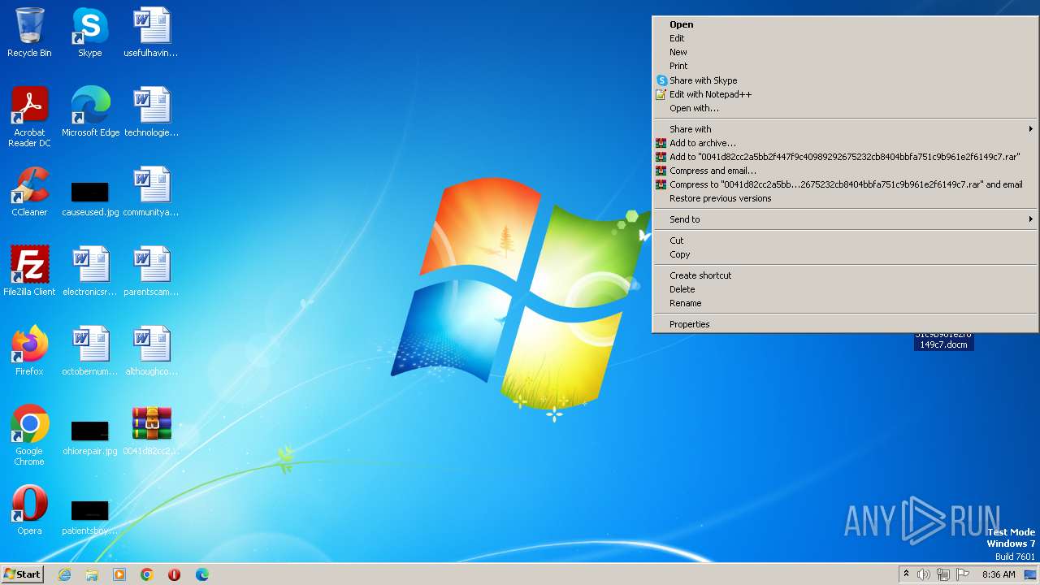This screenshot has width=1040, height=585.
Task: Select the Microsoft Edge desktop shortcut
Action: [x=90, y=112]
